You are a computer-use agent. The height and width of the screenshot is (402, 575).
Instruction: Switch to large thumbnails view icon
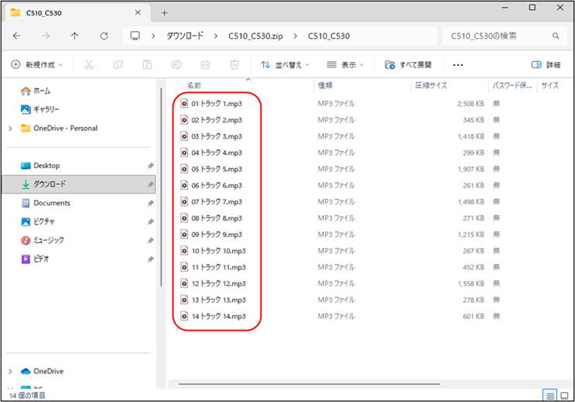563,395
